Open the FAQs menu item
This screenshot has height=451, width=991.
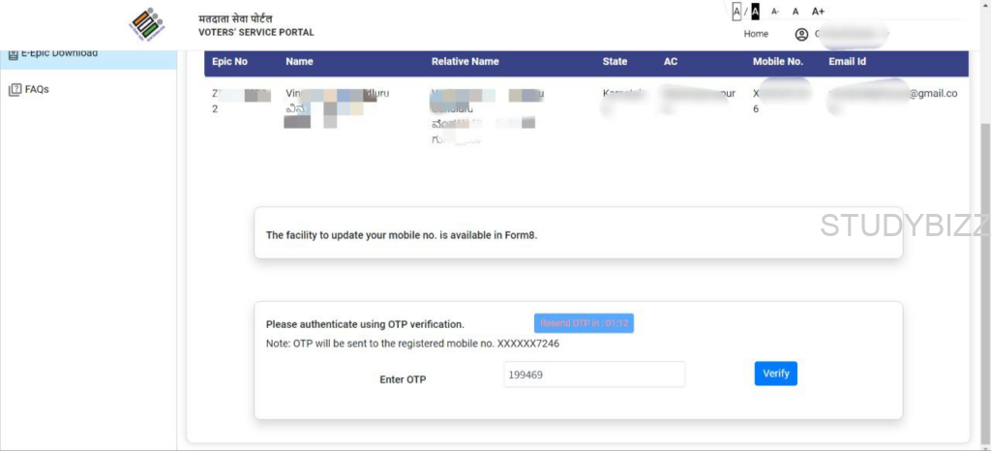tap(37, 89)
